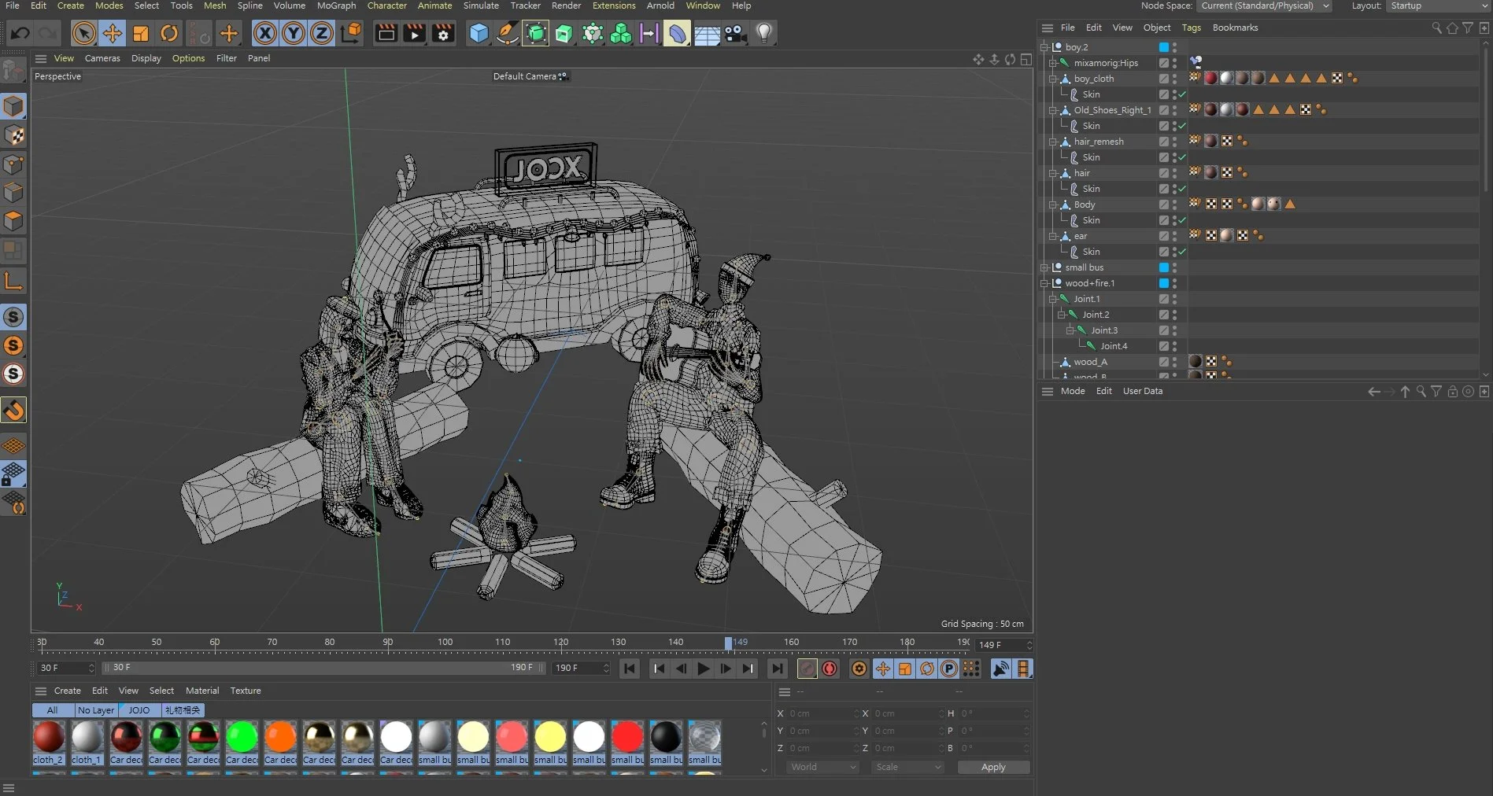Switch to the JOJO material layer tab
1493x796 pixels.
[139, 710]
